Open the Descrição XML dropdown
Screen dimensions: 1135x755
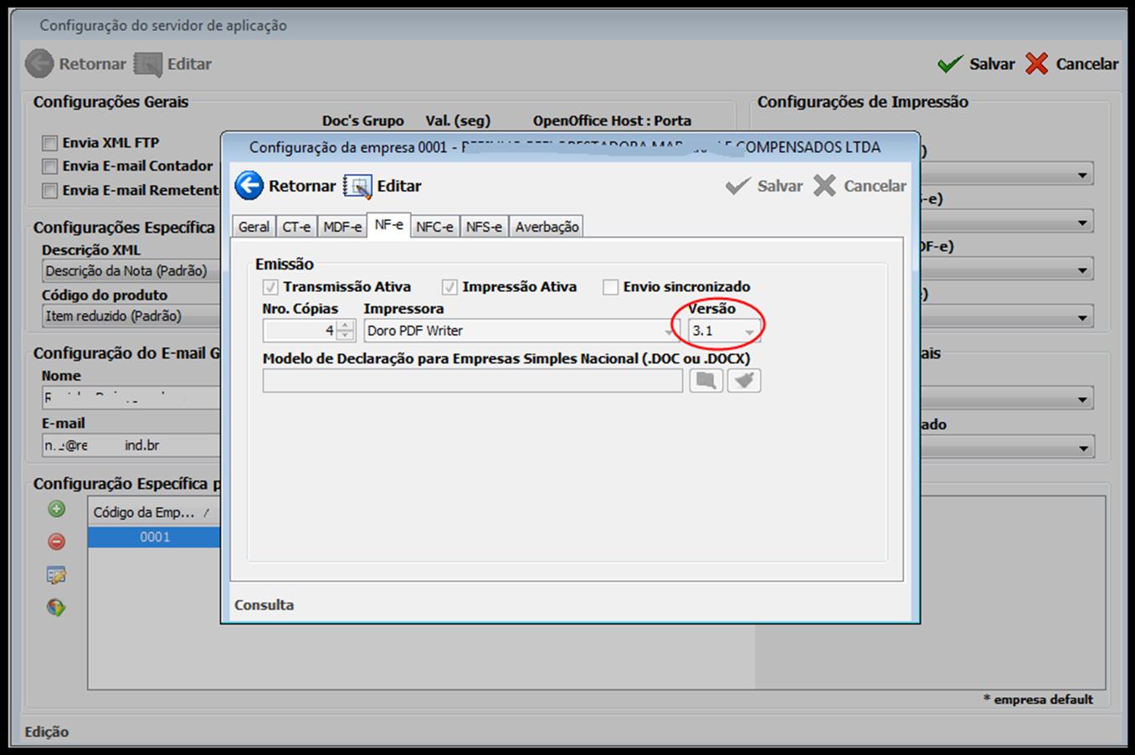[x=131, y=271]
